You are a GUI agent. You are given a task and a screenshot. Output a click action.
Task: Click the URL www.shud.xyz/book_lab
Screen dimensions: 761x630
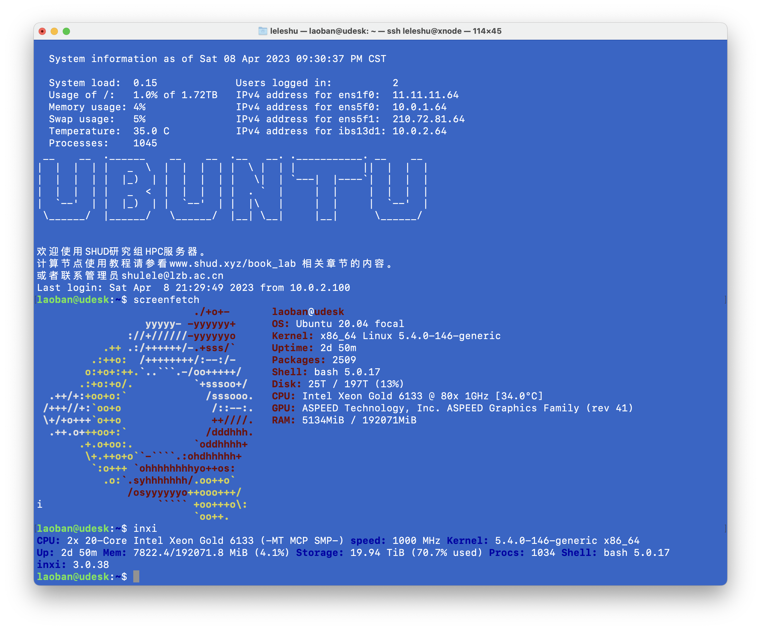[x=233, y=264]
